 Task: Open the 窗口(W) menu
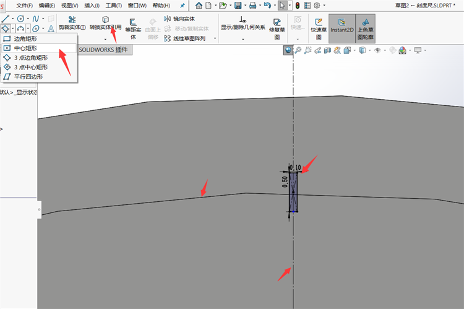coord(137,6)
